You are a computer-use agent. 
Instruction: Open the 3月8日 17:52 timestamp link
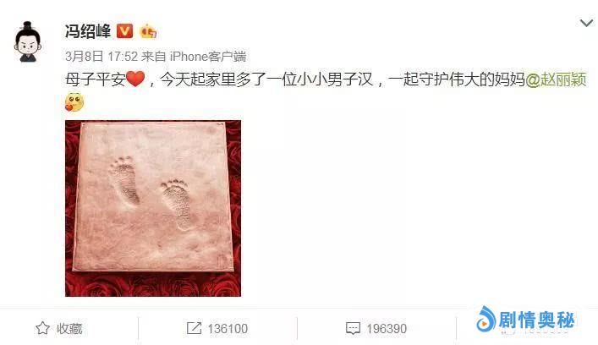[x=101, y=57]
